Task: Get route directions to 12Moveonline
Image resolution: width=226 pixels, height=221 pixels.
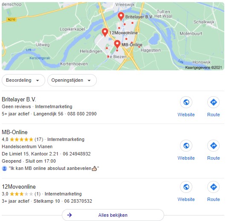Action: tap(213, 187)
